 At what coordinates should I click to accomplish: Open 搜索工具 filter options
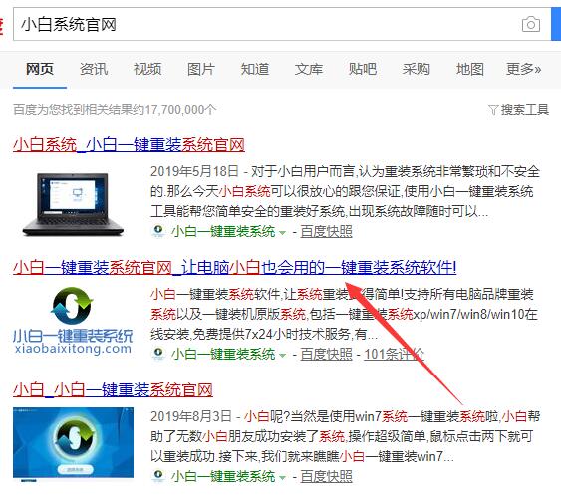pyautogui.click(x=518, y=110)
